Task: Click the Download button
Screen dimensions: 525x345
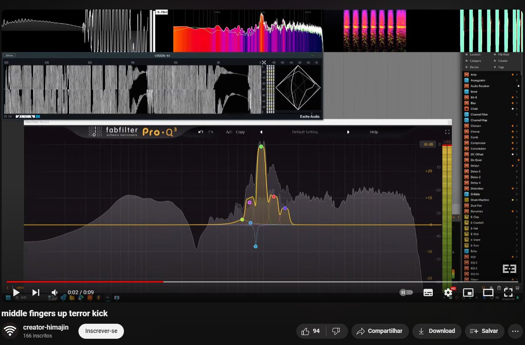Action: pos(437,331)
